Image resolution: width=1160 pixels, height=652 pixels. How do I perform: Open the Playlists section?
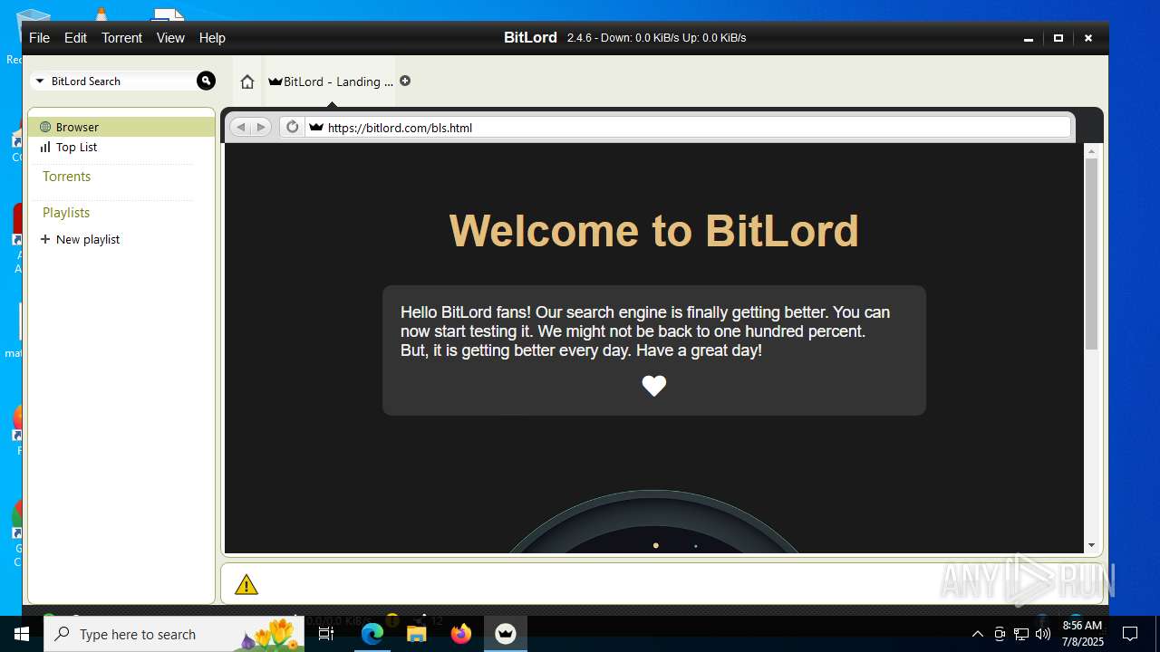(x=66, y=213)
